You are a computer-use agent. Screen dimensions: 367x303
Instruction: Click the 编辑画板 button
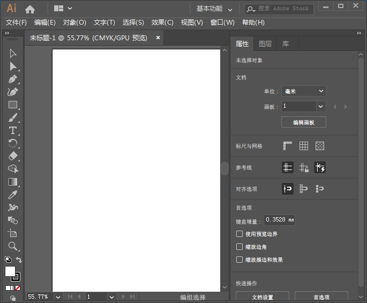click(303, 122)
